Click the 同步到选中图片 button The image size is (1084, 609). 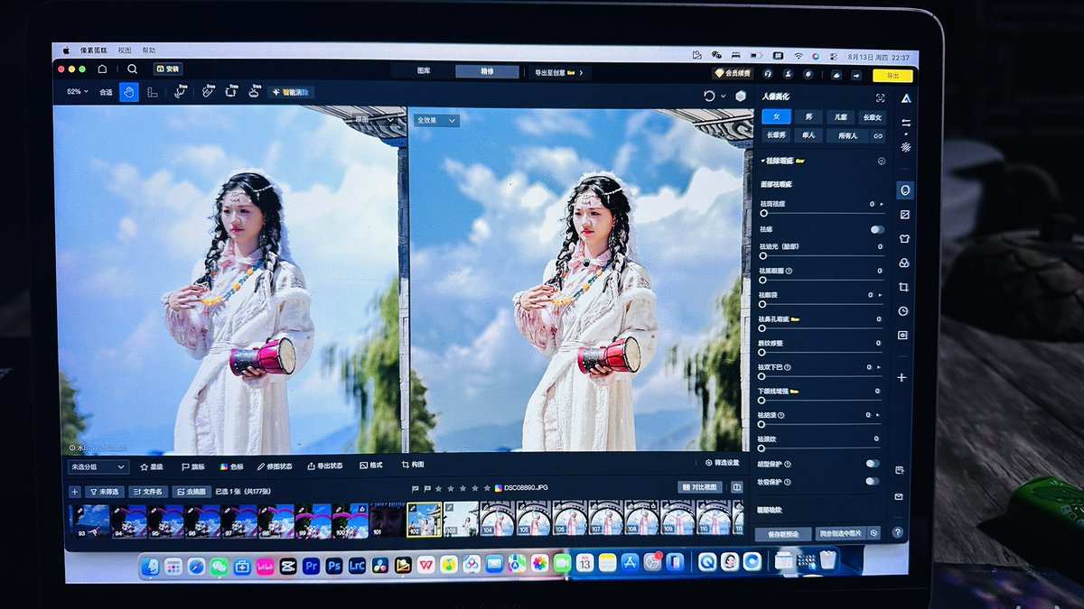(x=840, y=533)
